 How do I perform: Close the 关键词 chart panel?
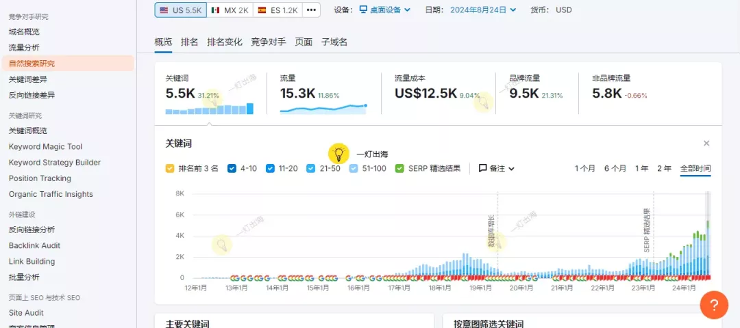tap(706, 143)
